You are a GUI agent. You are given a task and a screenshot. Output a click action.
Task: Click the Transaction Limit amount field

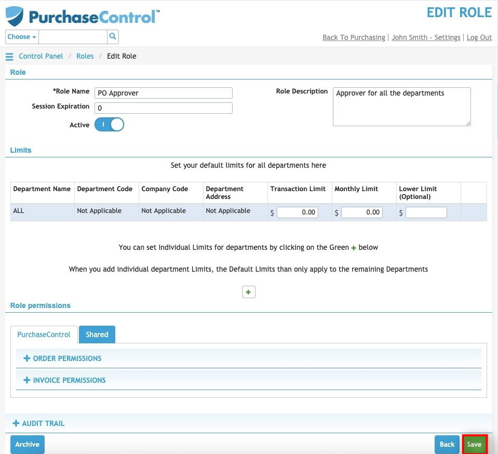[x=297, y=212]
